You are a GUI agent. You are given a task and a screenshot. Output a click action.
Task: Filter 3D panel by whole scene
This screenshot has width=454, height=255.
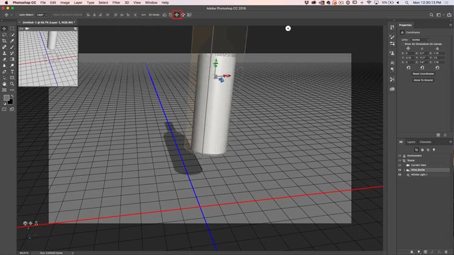point(416,150)
